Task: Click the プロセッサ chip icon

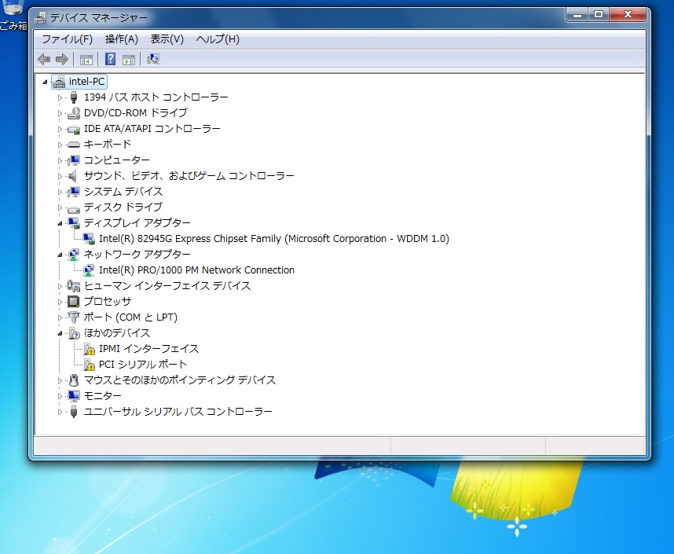Action: point(74,302)
